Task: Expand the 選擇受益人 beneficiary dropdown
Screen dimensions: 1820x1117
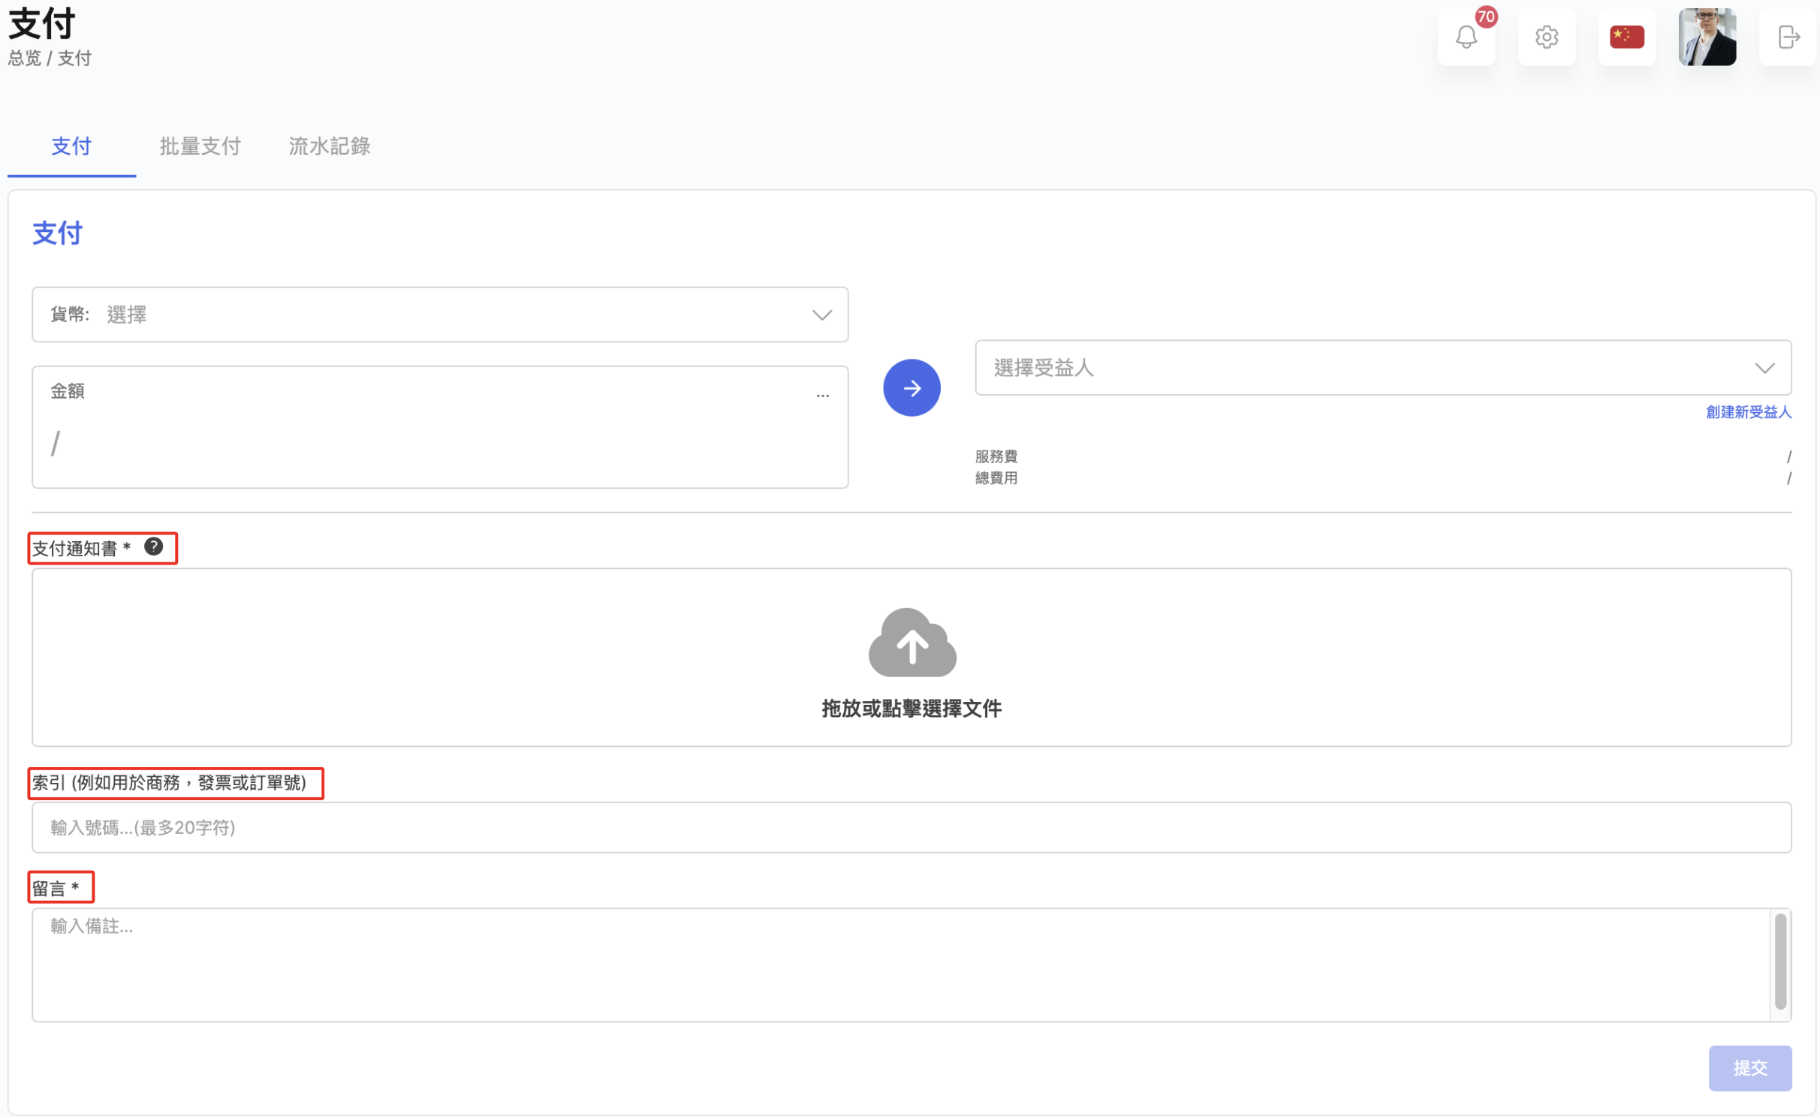Action: (1383, 368)
